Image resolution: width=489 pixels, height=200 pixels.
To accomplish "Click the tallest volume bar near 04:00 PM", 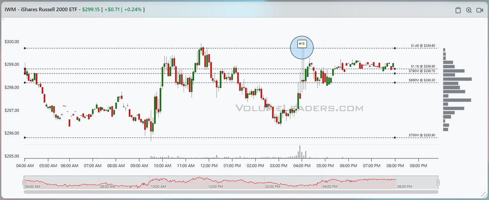I will (x=300, y=152).
